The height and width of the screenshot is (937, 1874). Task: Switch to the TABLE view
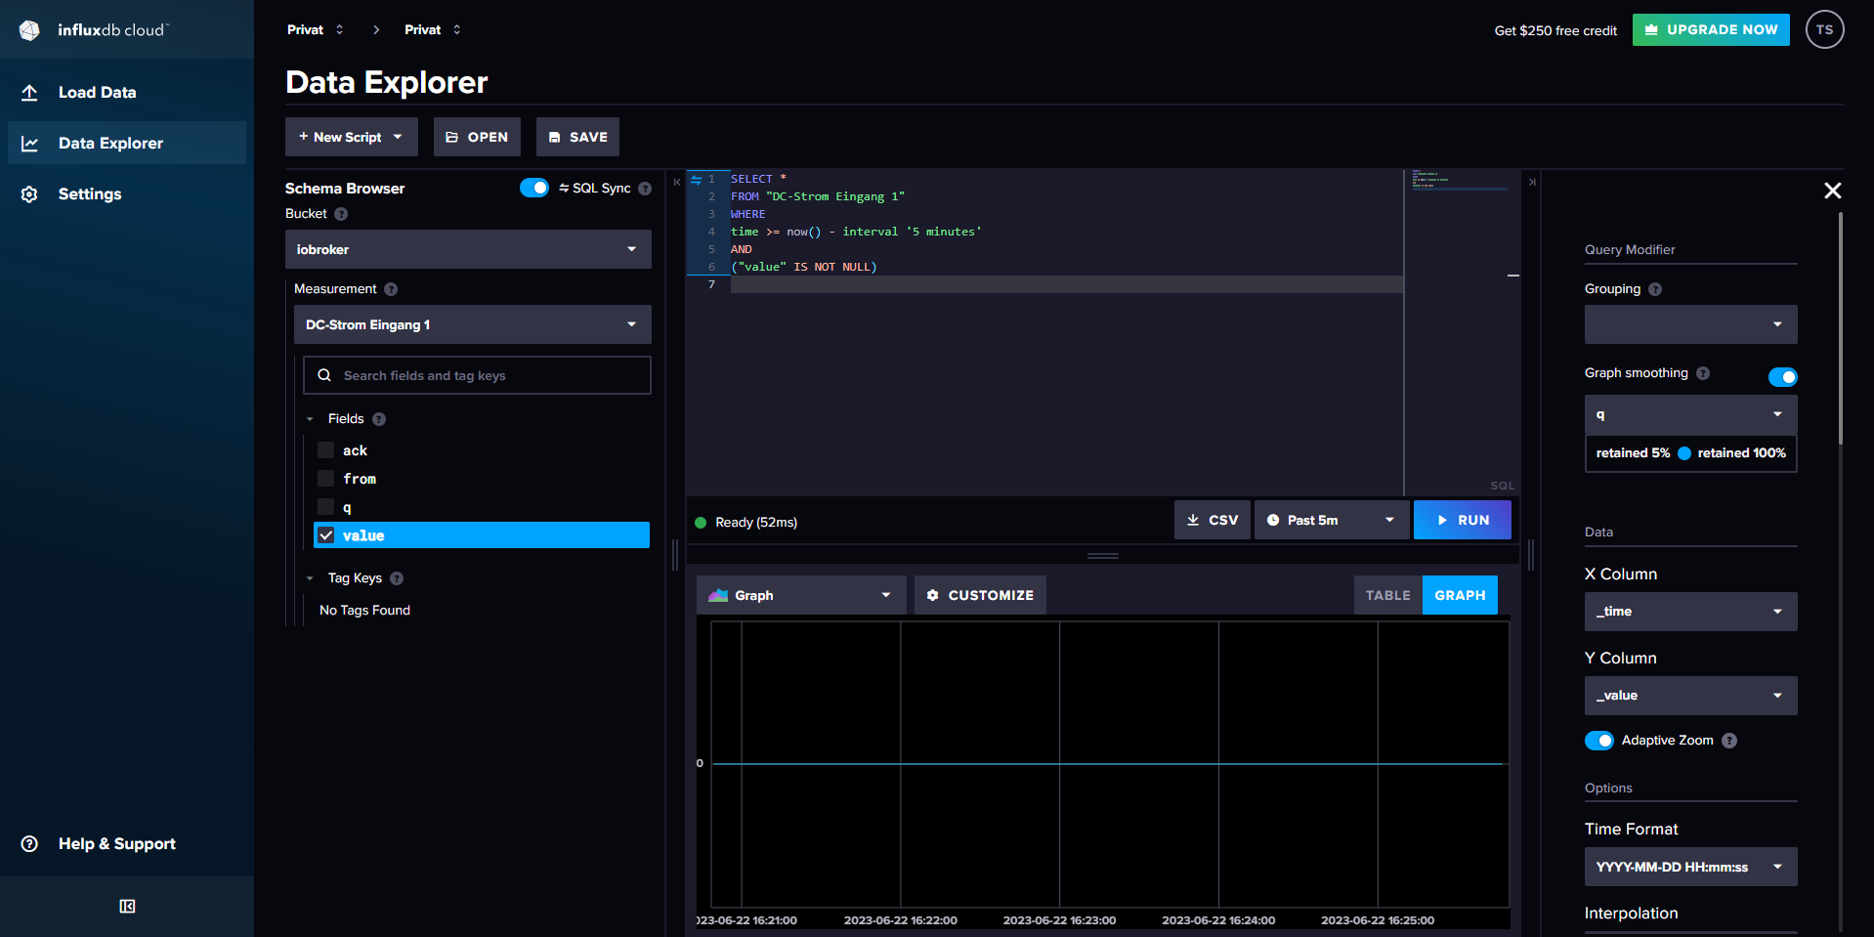[x=1387, y=595]
